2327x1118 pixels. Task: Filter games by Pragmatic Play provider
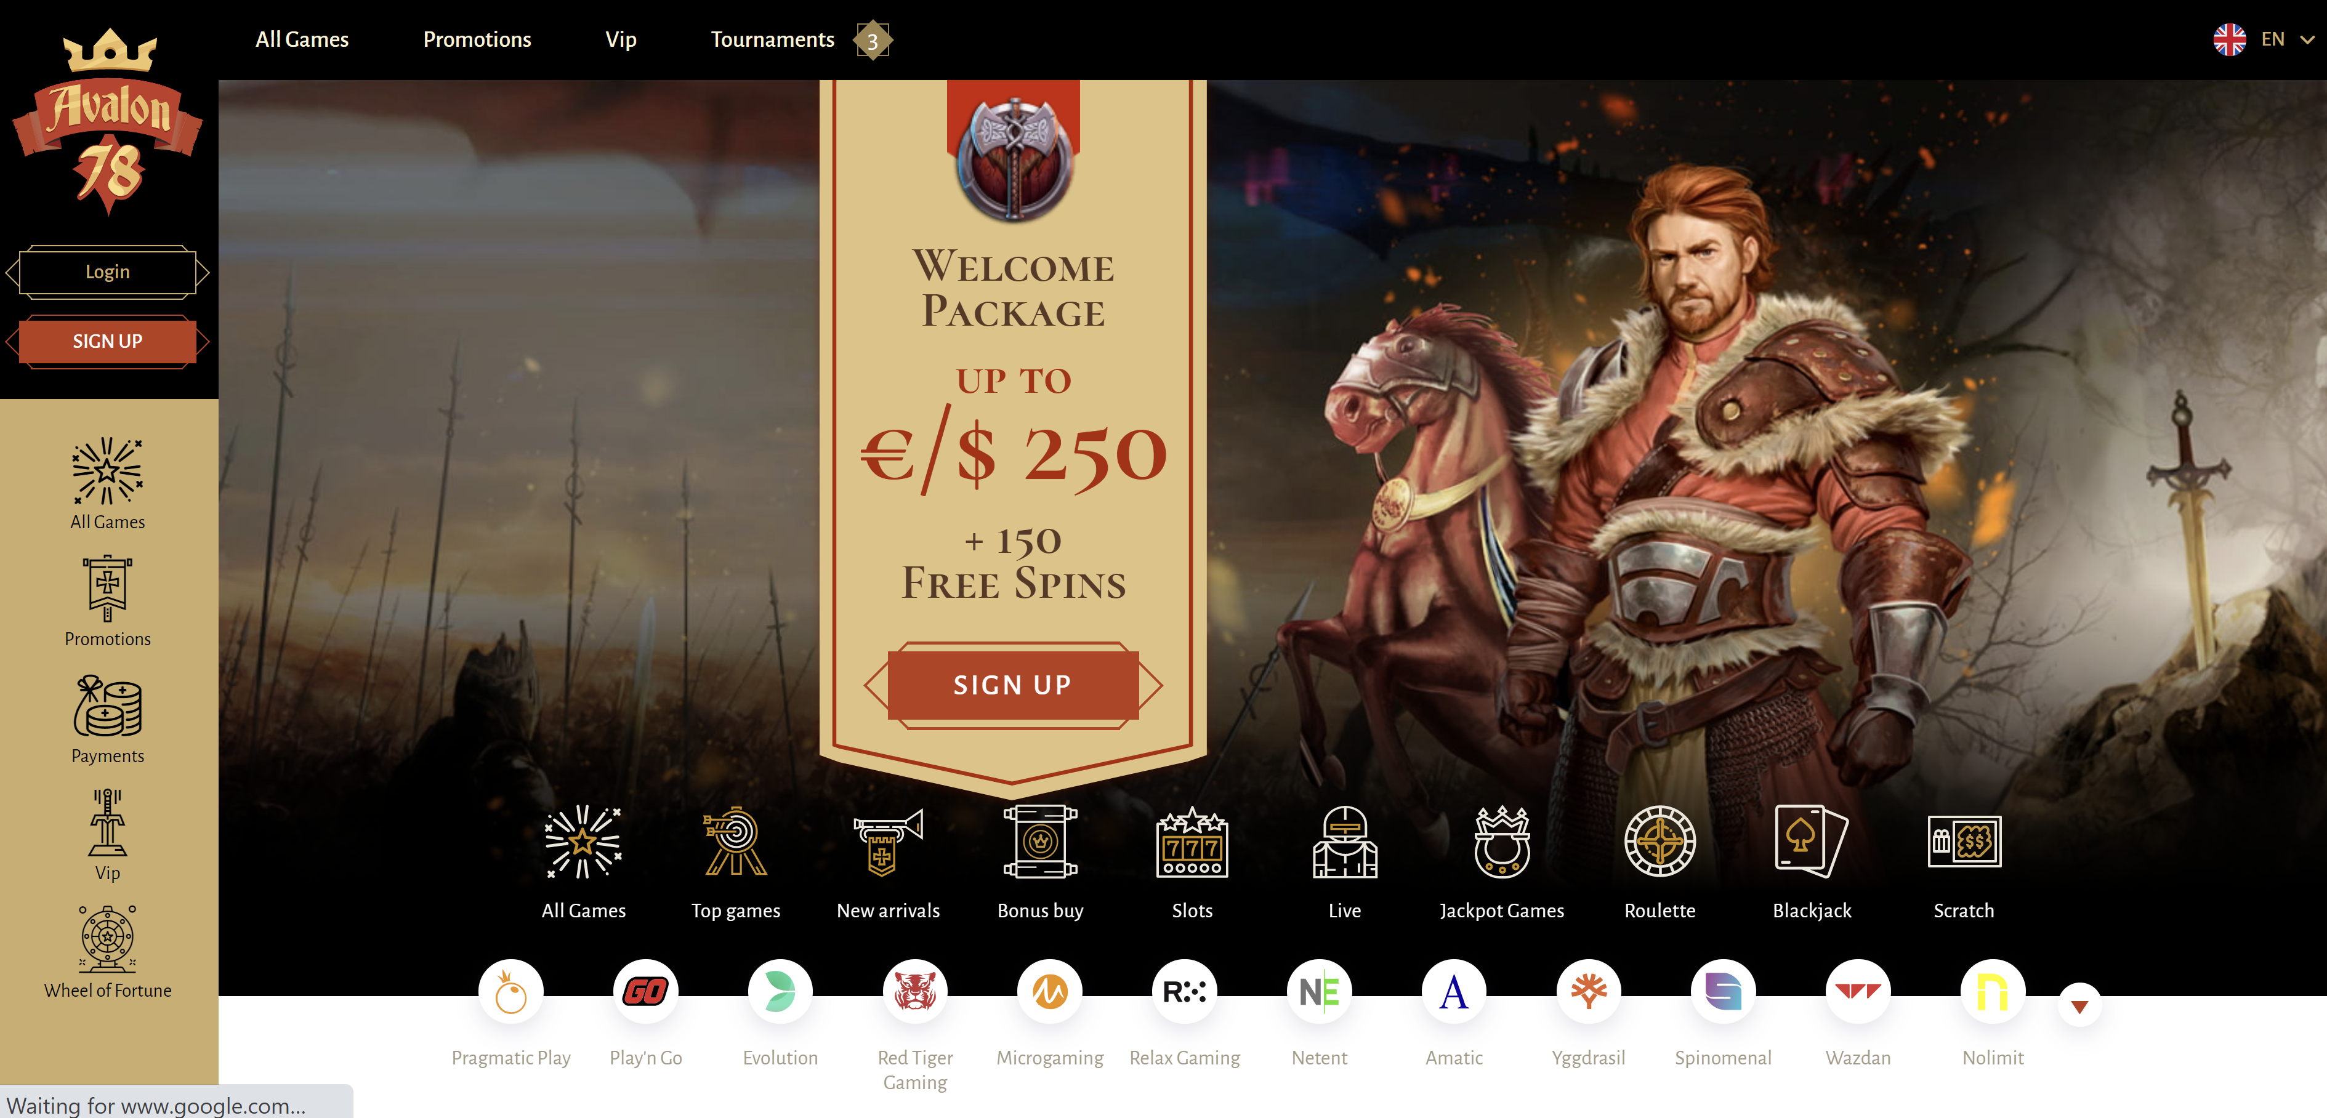[x=510, y=992]
